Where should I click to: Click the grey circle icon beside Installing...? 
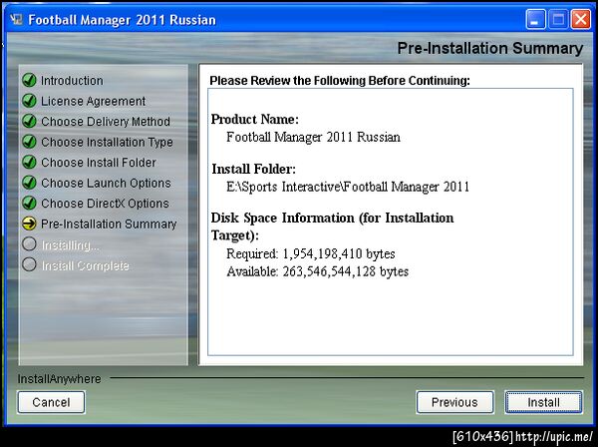click(x=29, y=244)
